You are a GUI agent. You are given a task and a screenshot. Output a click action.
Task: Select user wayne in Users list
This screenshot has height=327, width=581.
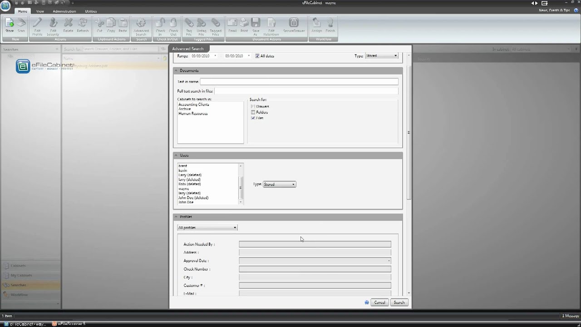pyautogui.click(x=184, y=188)
